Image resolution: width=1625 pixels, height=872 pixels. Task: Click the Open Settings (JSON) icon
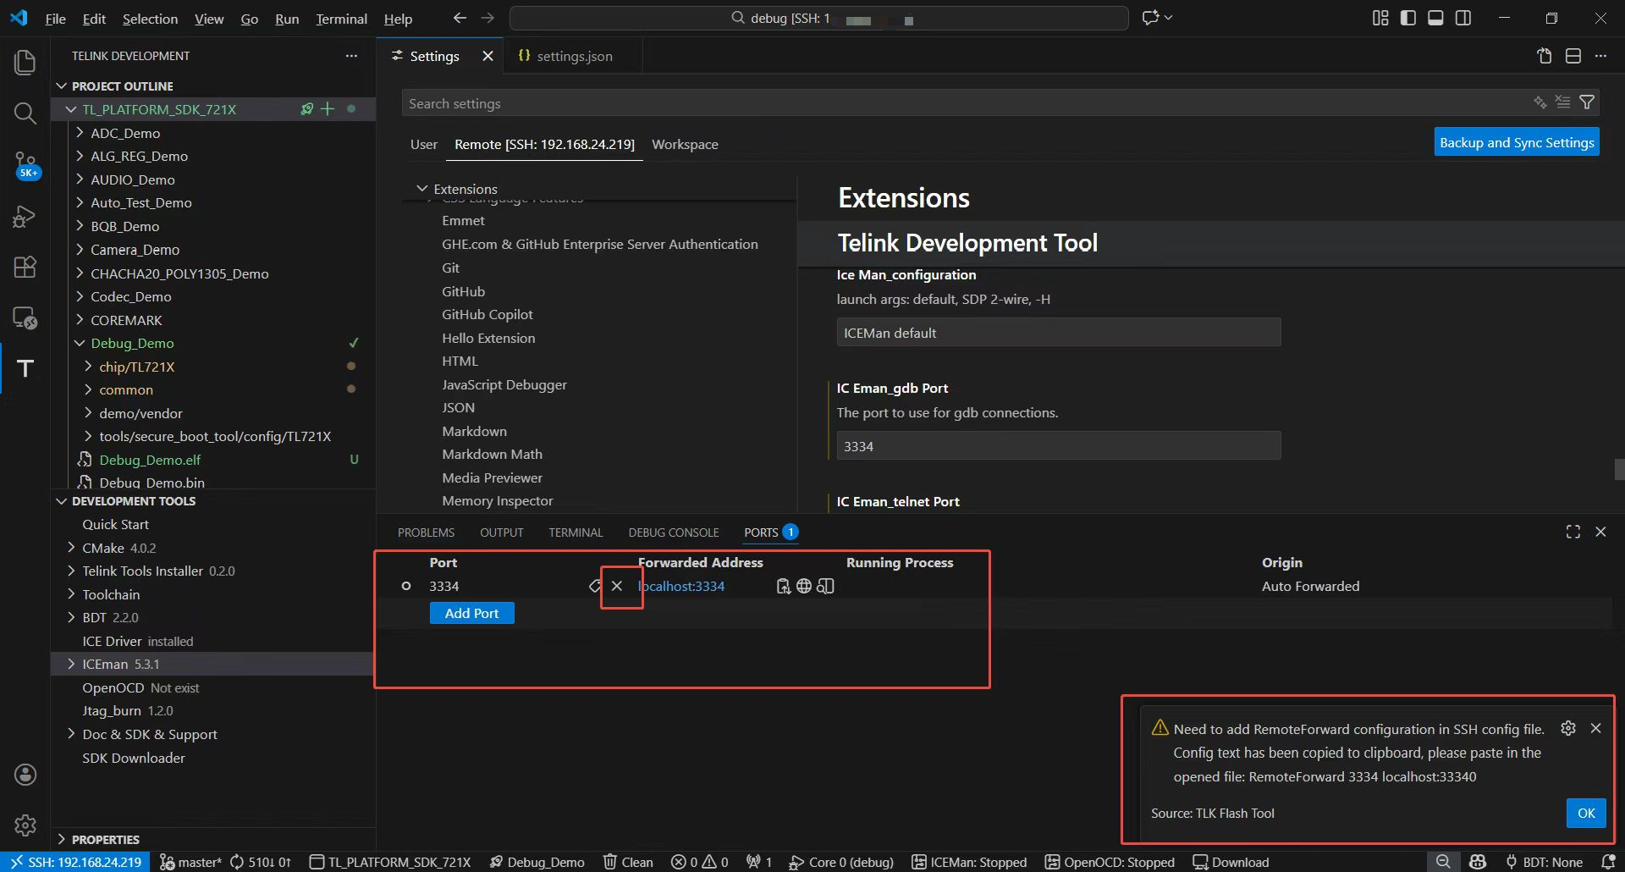click(1545, 56)
